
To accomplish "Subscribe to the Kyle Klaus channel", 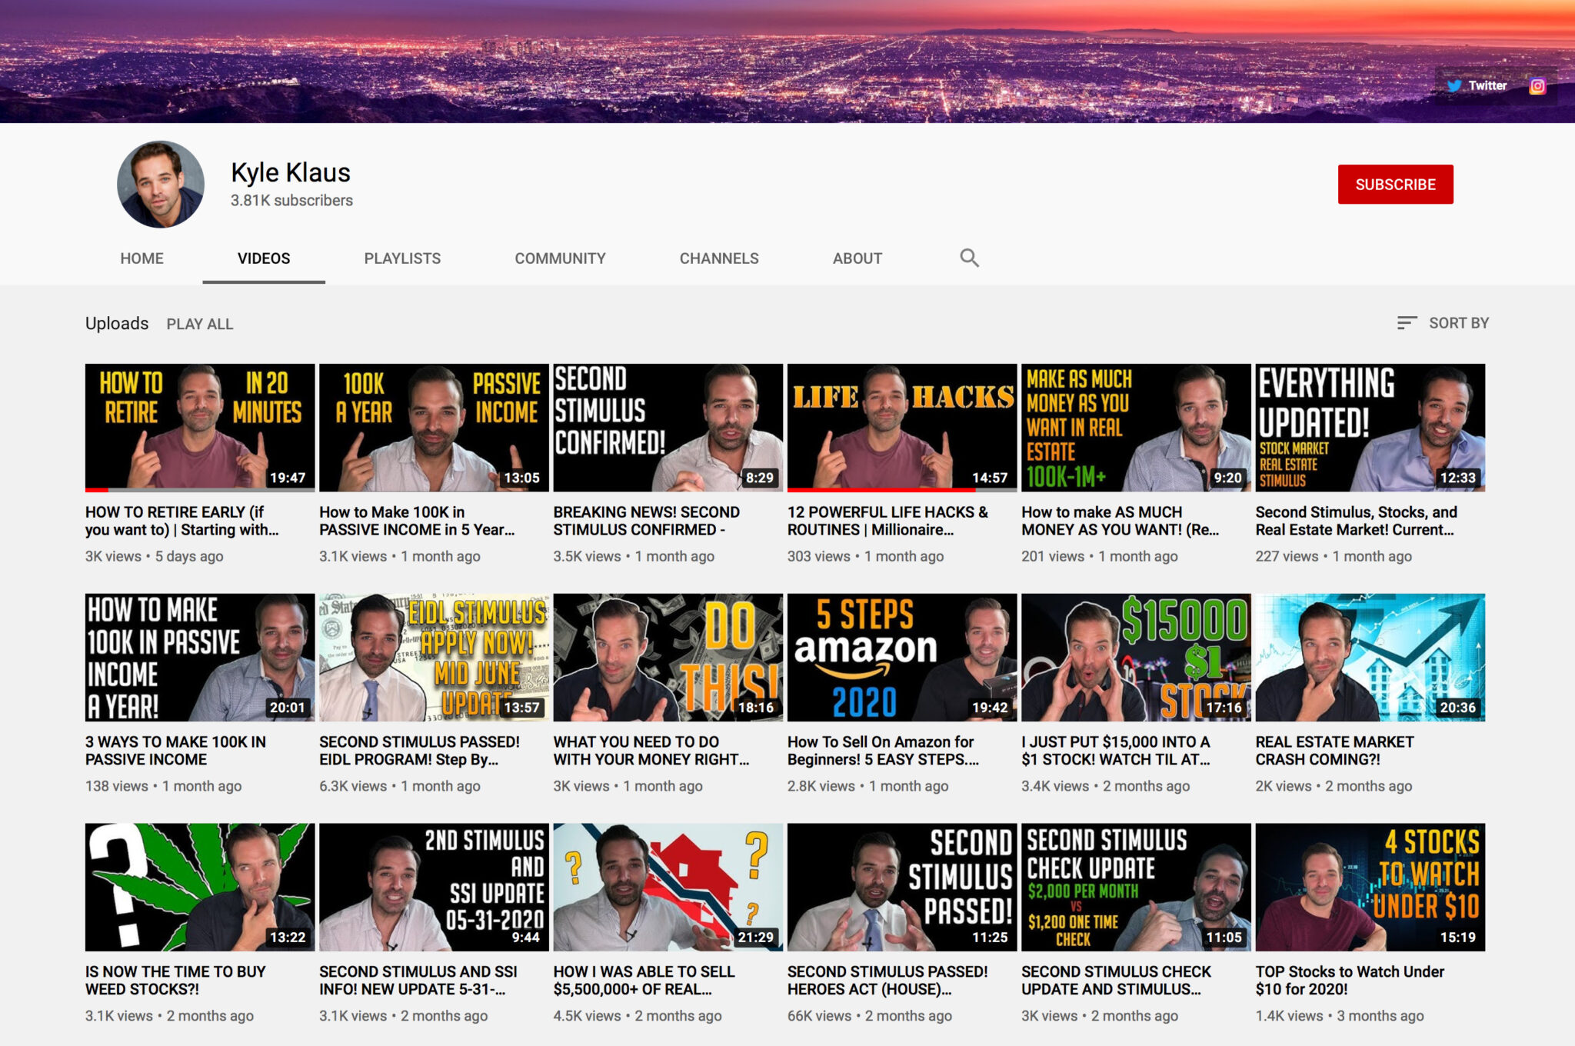I will pos(1394,184).
